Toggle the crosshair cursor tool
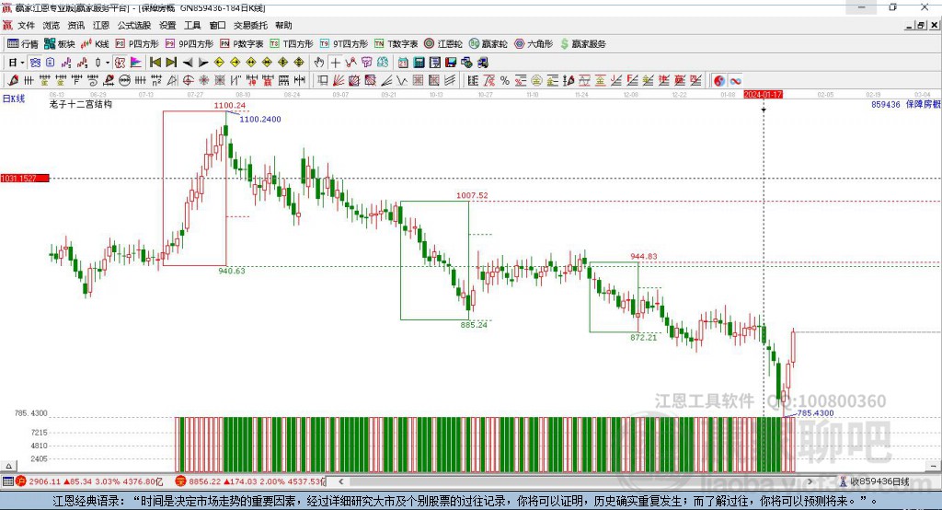Viewport: 942px width, 510px height. click(x=335, y=63)
